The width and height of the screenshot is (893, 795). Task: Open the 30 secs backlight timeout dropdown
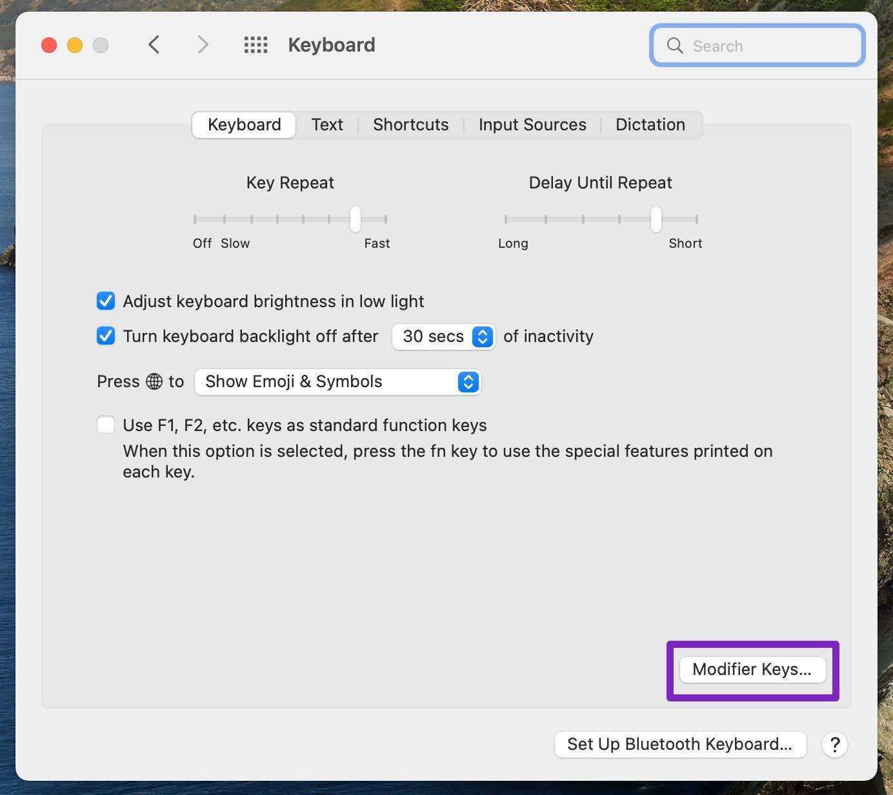click(x=443, y=336)
